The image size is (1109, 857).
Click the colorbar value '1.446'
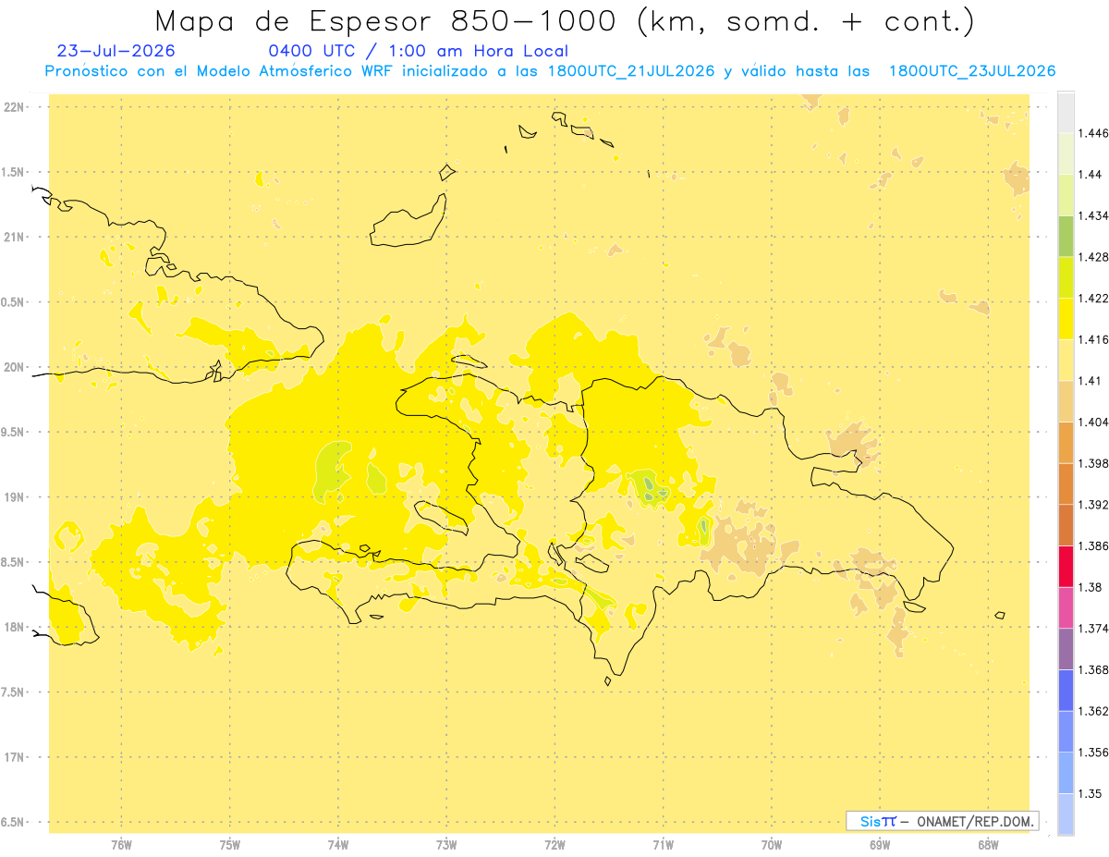tap(1092, 133)
